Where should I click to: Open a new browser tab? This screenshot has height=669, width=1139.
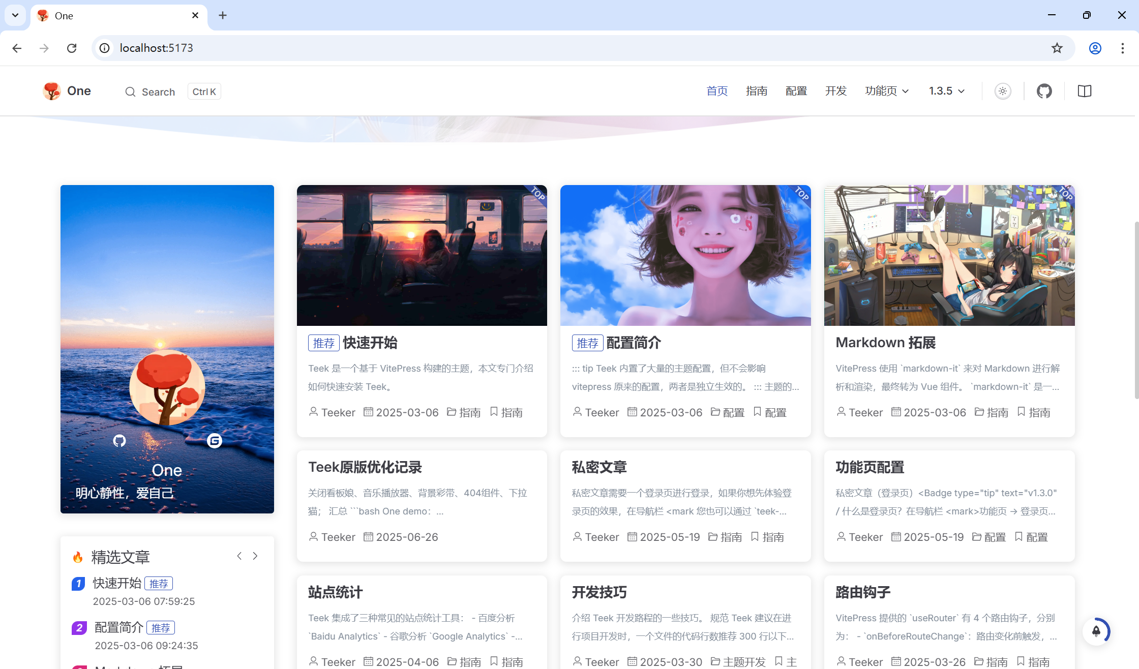coord(223,15)
